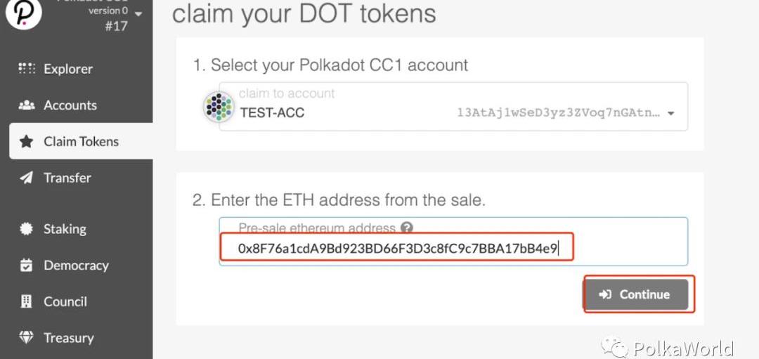Click the Polkadot logo icon
The width and height of the screenshot is (759, 359).
tap(23, 12)
